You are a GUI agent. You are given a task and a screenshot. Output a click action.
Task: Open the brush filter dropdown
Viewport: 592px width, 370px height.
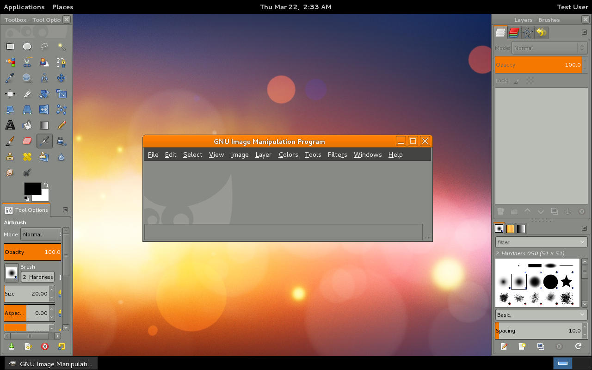point(541,242)
